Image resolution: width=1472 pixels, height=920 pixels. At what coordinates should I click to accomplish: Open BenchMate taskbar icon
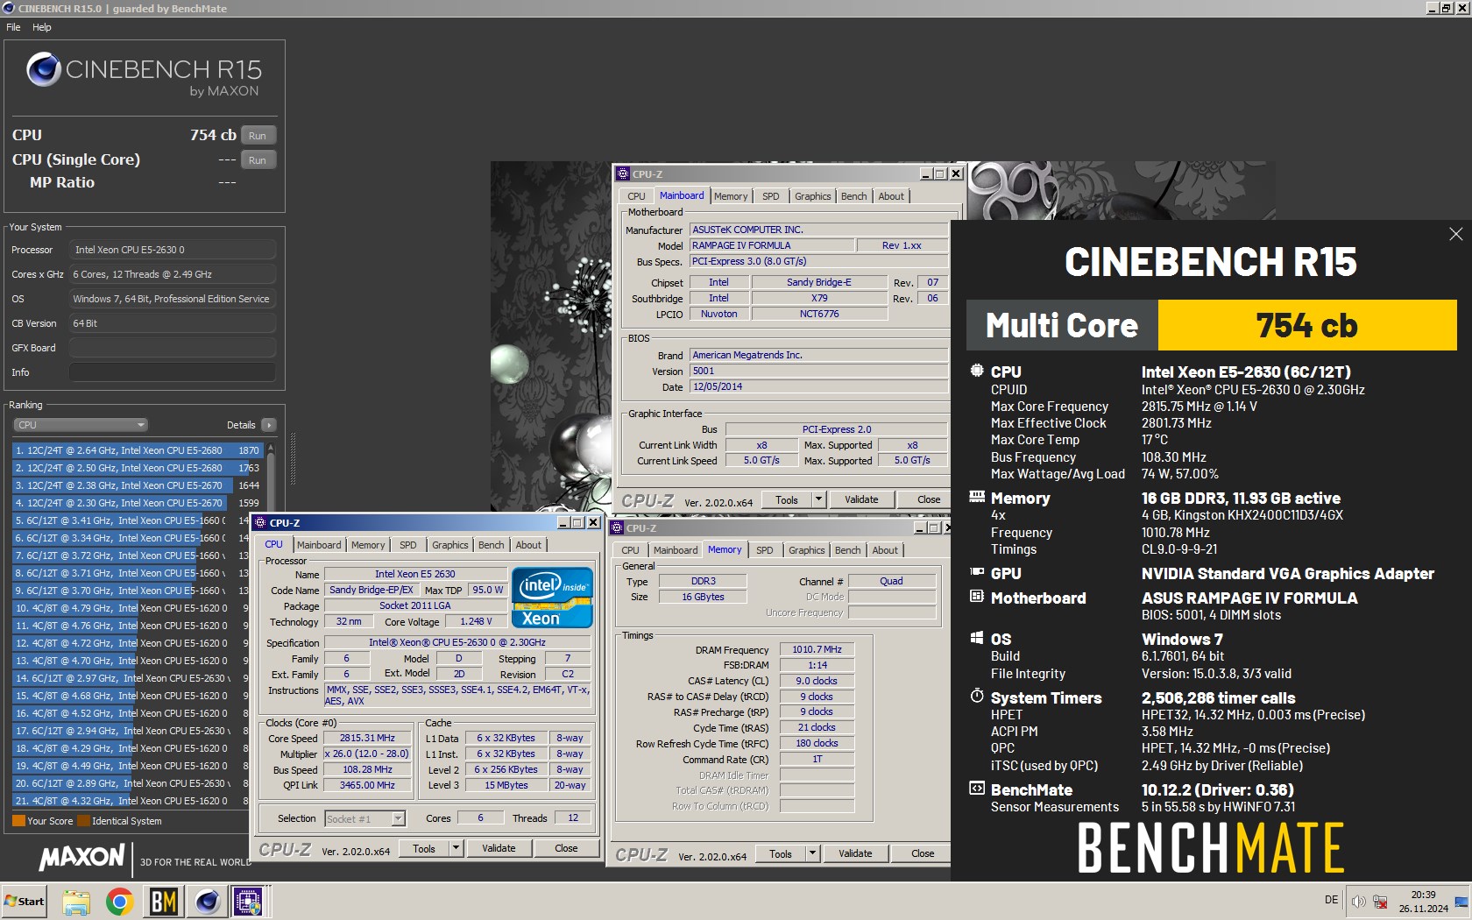pyautogui.click(x=163, y=902)
